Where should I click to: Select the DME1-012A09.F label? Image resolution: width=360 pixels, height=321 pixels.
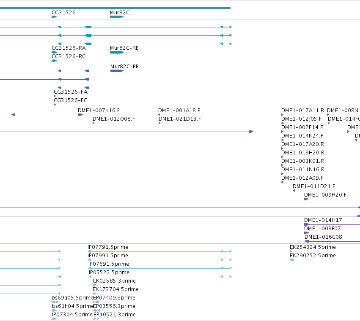pyautogui.click(x=302, y=178)
